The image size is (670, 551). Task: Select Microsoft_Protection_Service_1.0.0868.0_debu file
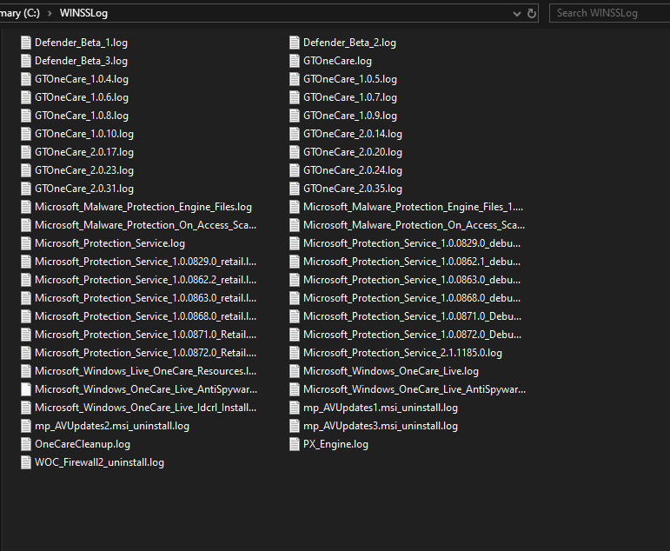(x=405, y=298)
